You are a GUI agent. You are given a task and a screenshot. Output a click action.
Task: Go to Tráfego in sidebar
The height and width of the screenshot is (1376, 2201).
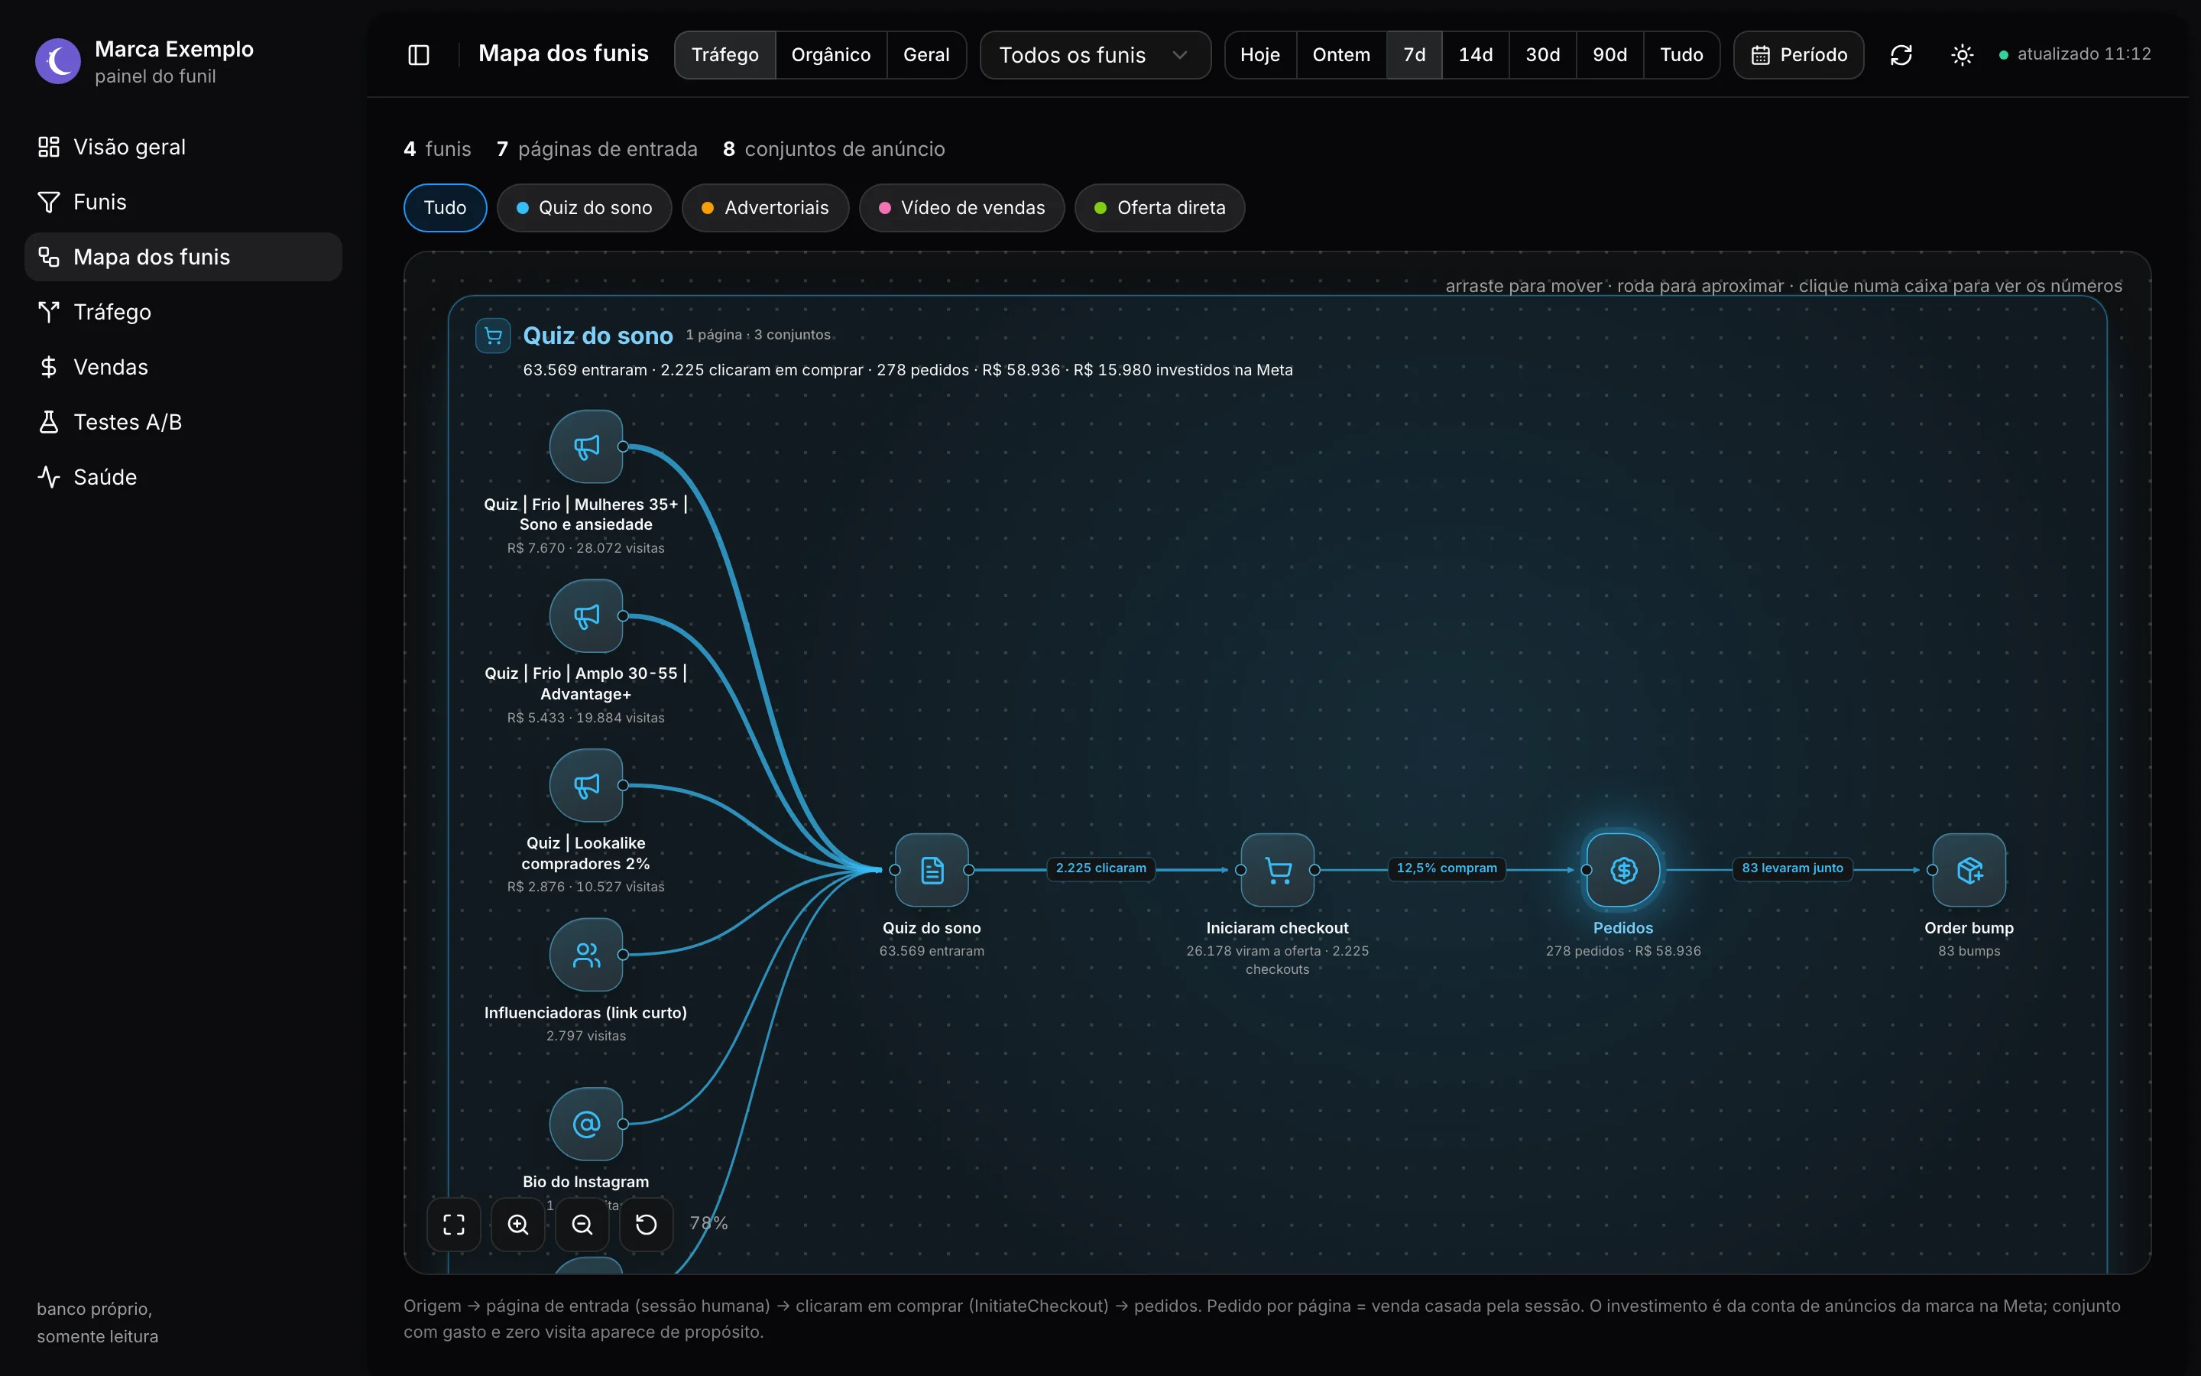pyautogui.click(x=183, y=312)
